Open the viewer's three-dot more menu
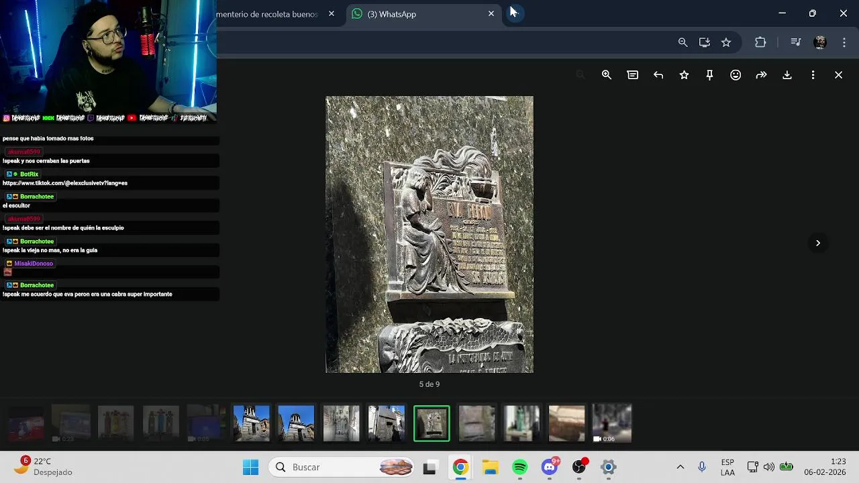The height and width of the screenshot is (483, 859). (x=813, y=75)
